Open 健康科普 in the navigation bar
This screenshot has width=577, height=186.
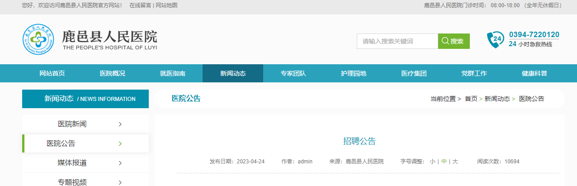point(534,73)
